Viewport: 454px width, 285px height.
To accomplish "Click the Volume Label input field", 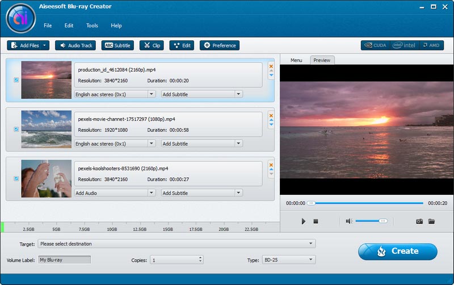I will pos(64,260).
